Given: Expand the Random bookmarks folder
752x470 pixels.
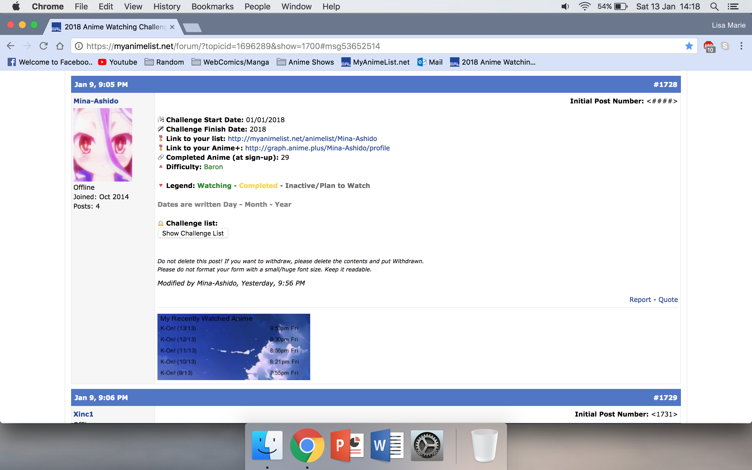Looking at the screenshot, I should tap(164, 62).
